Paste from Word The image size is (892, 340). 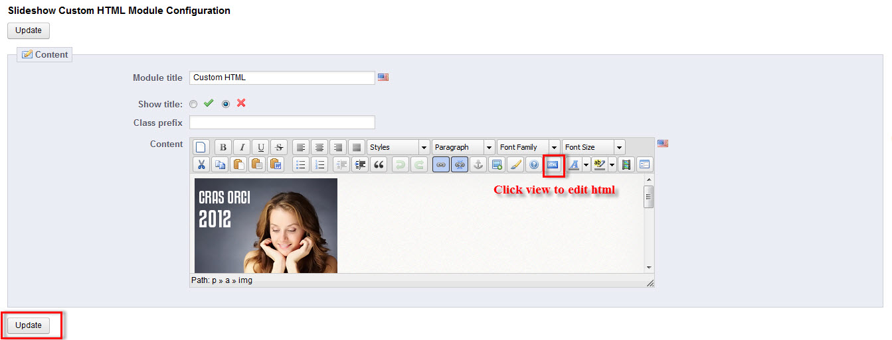tap(276, 164)
